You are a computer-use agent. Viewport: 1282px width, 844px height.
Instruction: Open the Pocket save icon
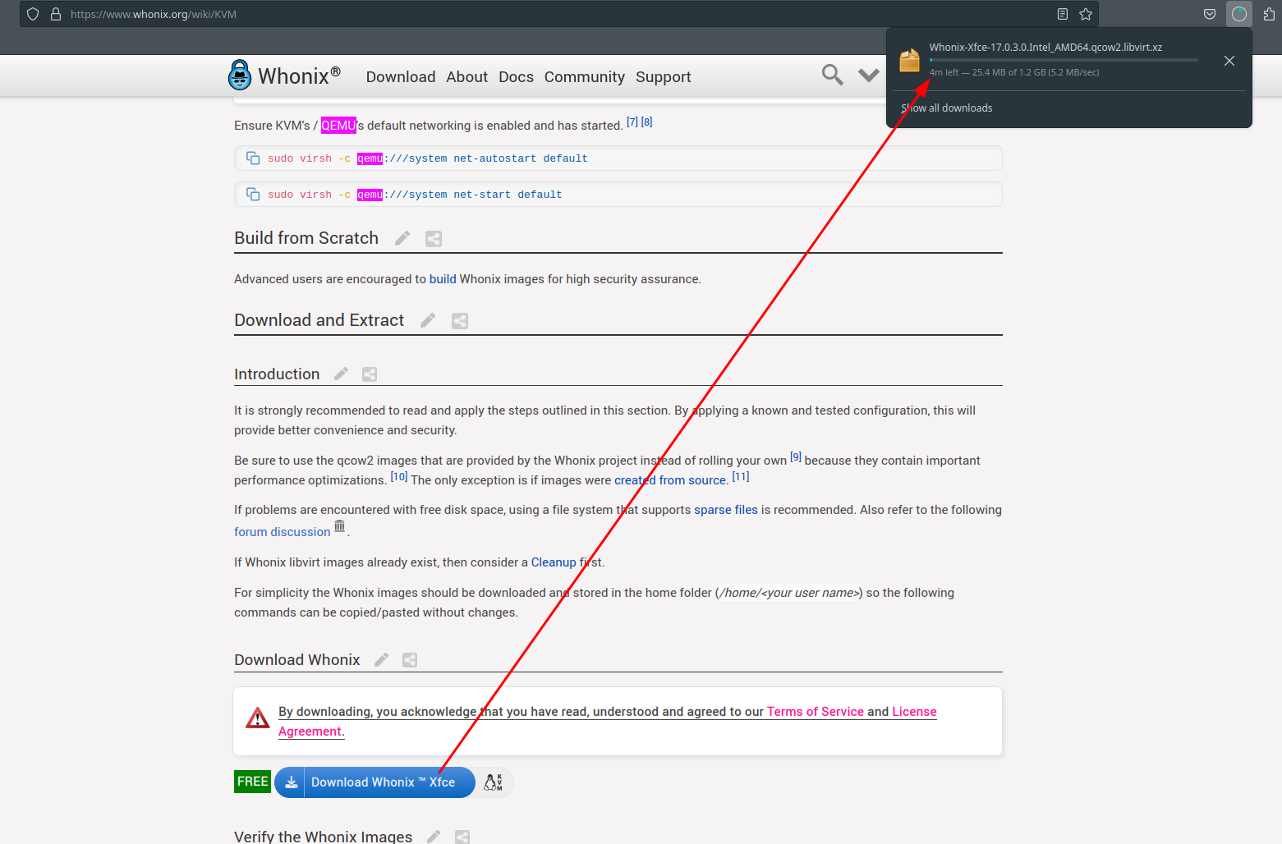click(x=1210, y=14)
